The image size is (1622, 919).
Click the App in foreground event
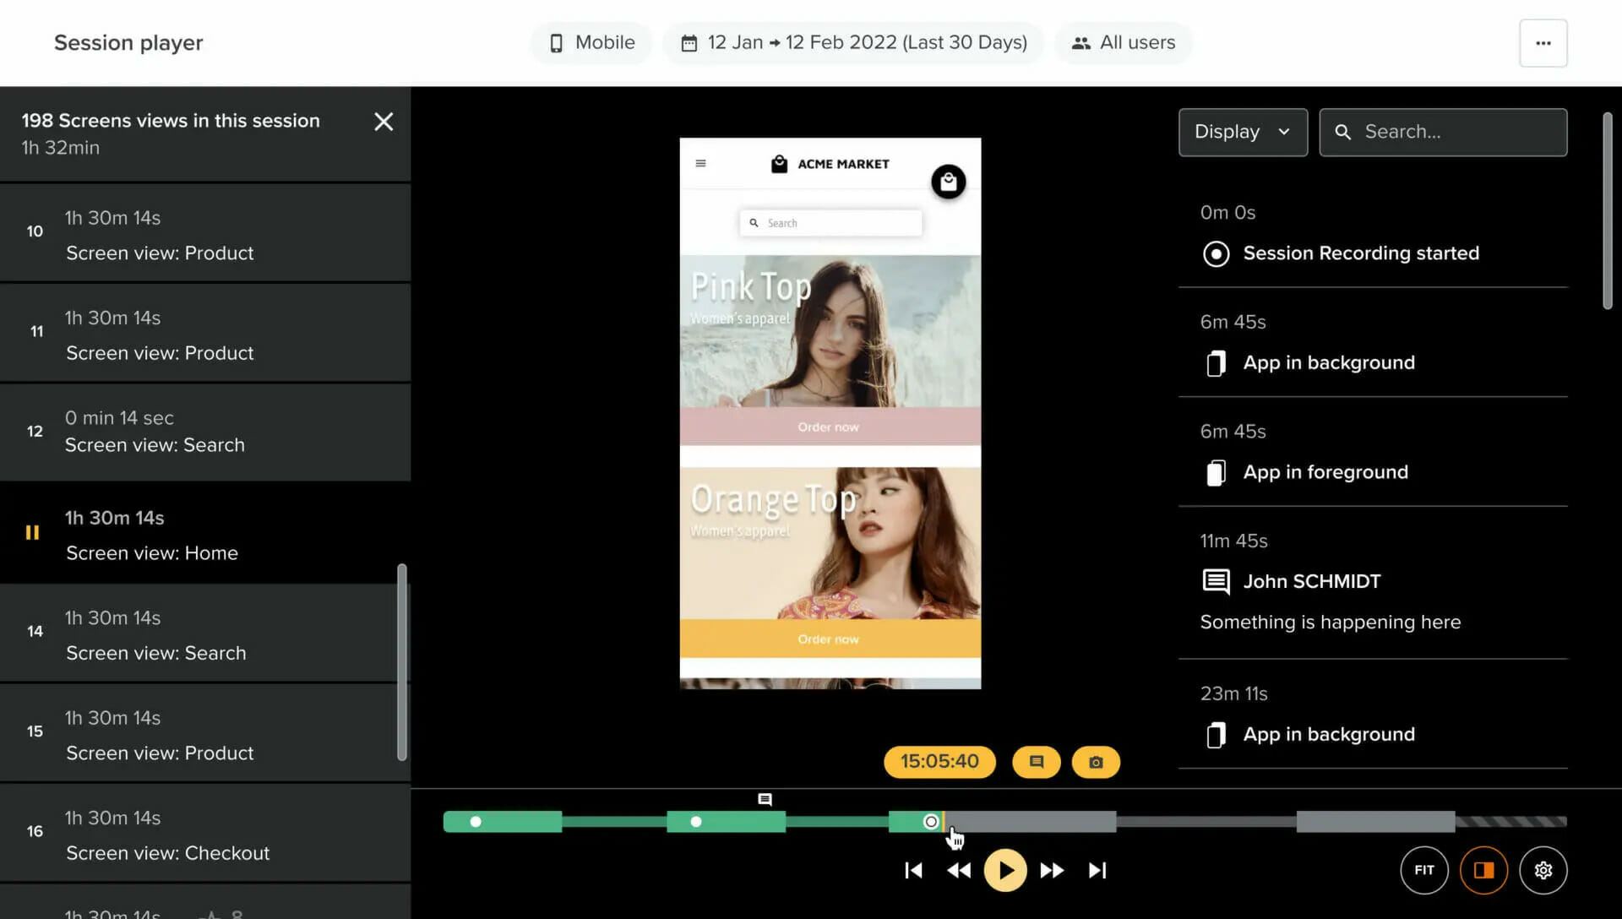(1373, 453)
